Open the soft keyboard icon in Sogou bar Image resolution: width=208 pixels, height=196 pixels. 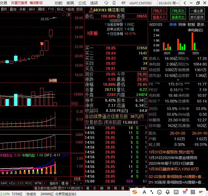176,192
